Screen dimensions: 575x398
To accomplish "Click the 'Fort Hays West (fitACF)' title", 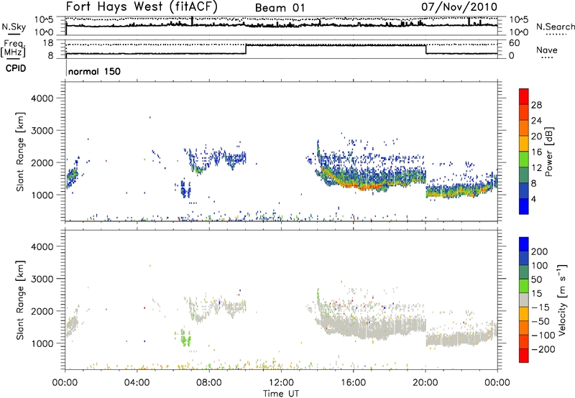I will point(142,6).
